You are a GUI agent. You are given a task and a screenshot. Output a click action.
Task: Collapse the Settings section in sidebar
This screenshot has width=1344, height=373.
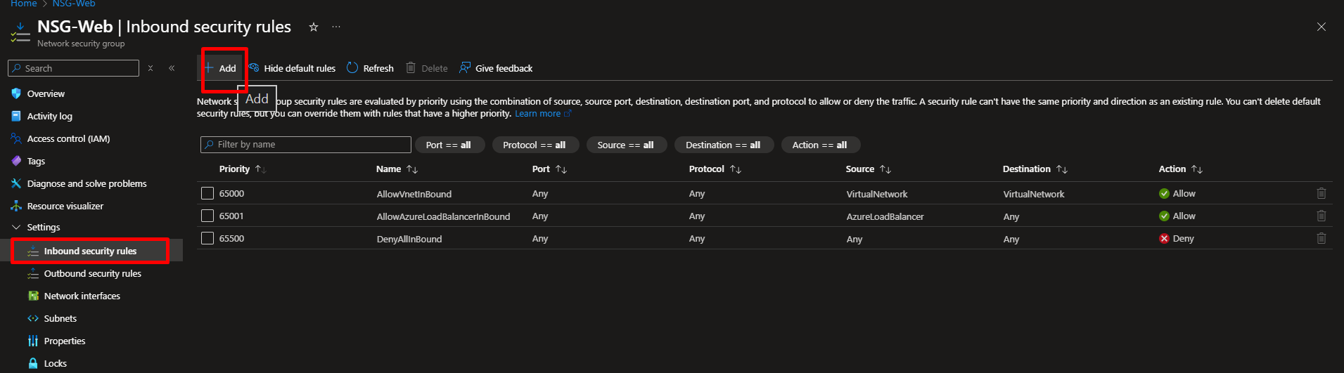(16, 228)
